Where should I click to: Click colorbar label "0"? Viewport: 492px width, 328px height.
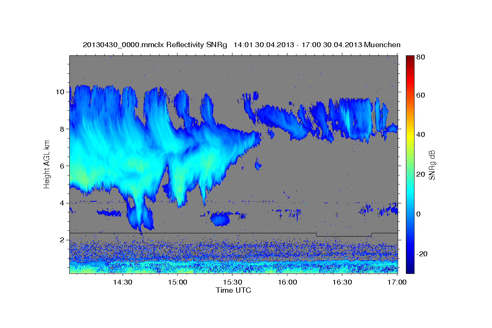pos(419,214)
